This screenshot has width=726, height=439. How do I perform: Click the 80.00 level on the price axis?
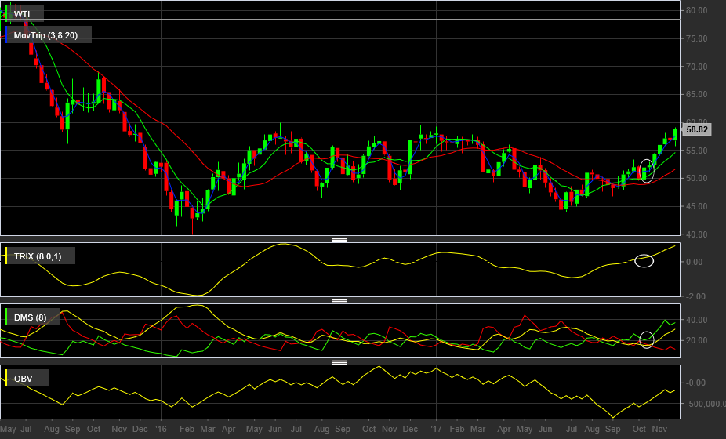[x=696, y=10]
